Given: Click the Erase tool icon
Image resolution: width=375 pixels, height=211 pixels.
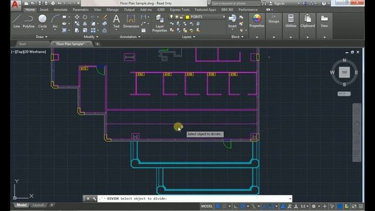Looking at the screenshot, I should (x=105, y=17).
